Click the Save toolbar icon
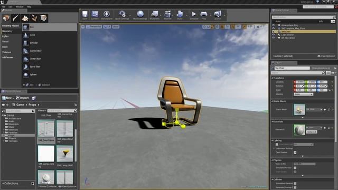 (x=84, y=15)
